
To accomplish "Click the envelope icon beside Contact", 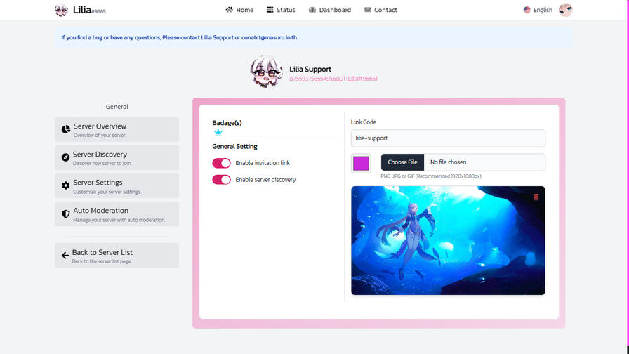I will click(367, 10).
